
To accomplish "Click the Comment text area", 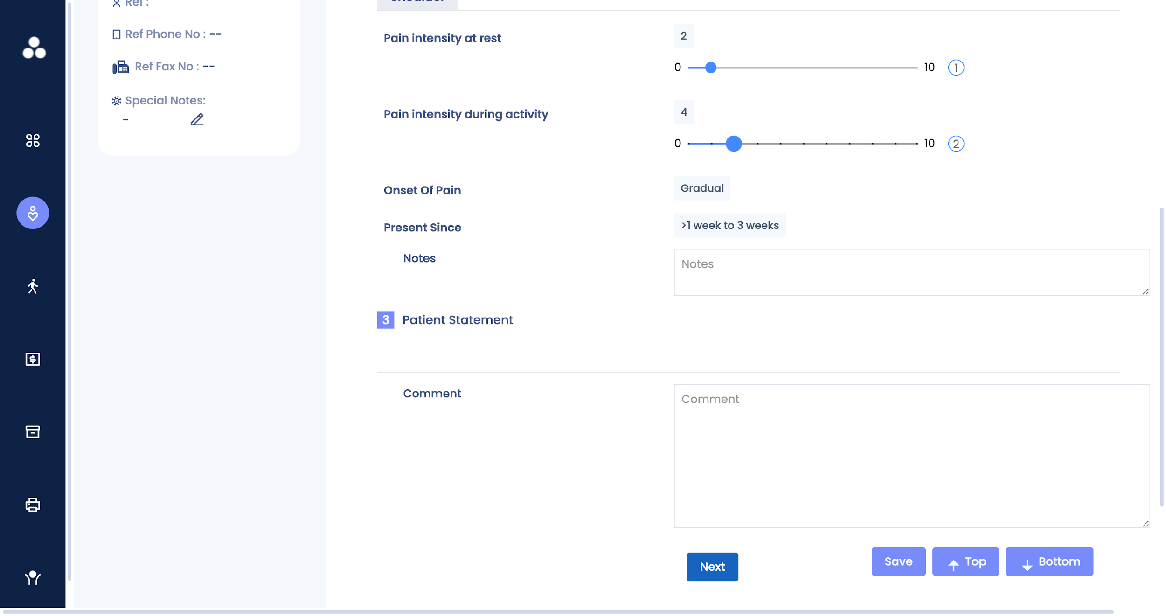I will 911,456.
